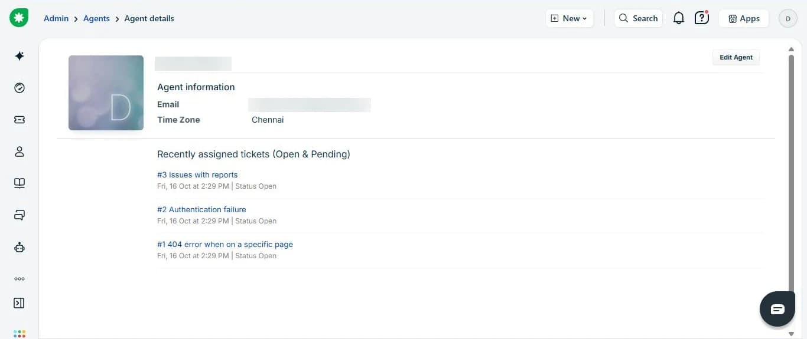Open the Dashboard gauge icon
This screenshot has width=807, height=339.
(x=19, y=88)
